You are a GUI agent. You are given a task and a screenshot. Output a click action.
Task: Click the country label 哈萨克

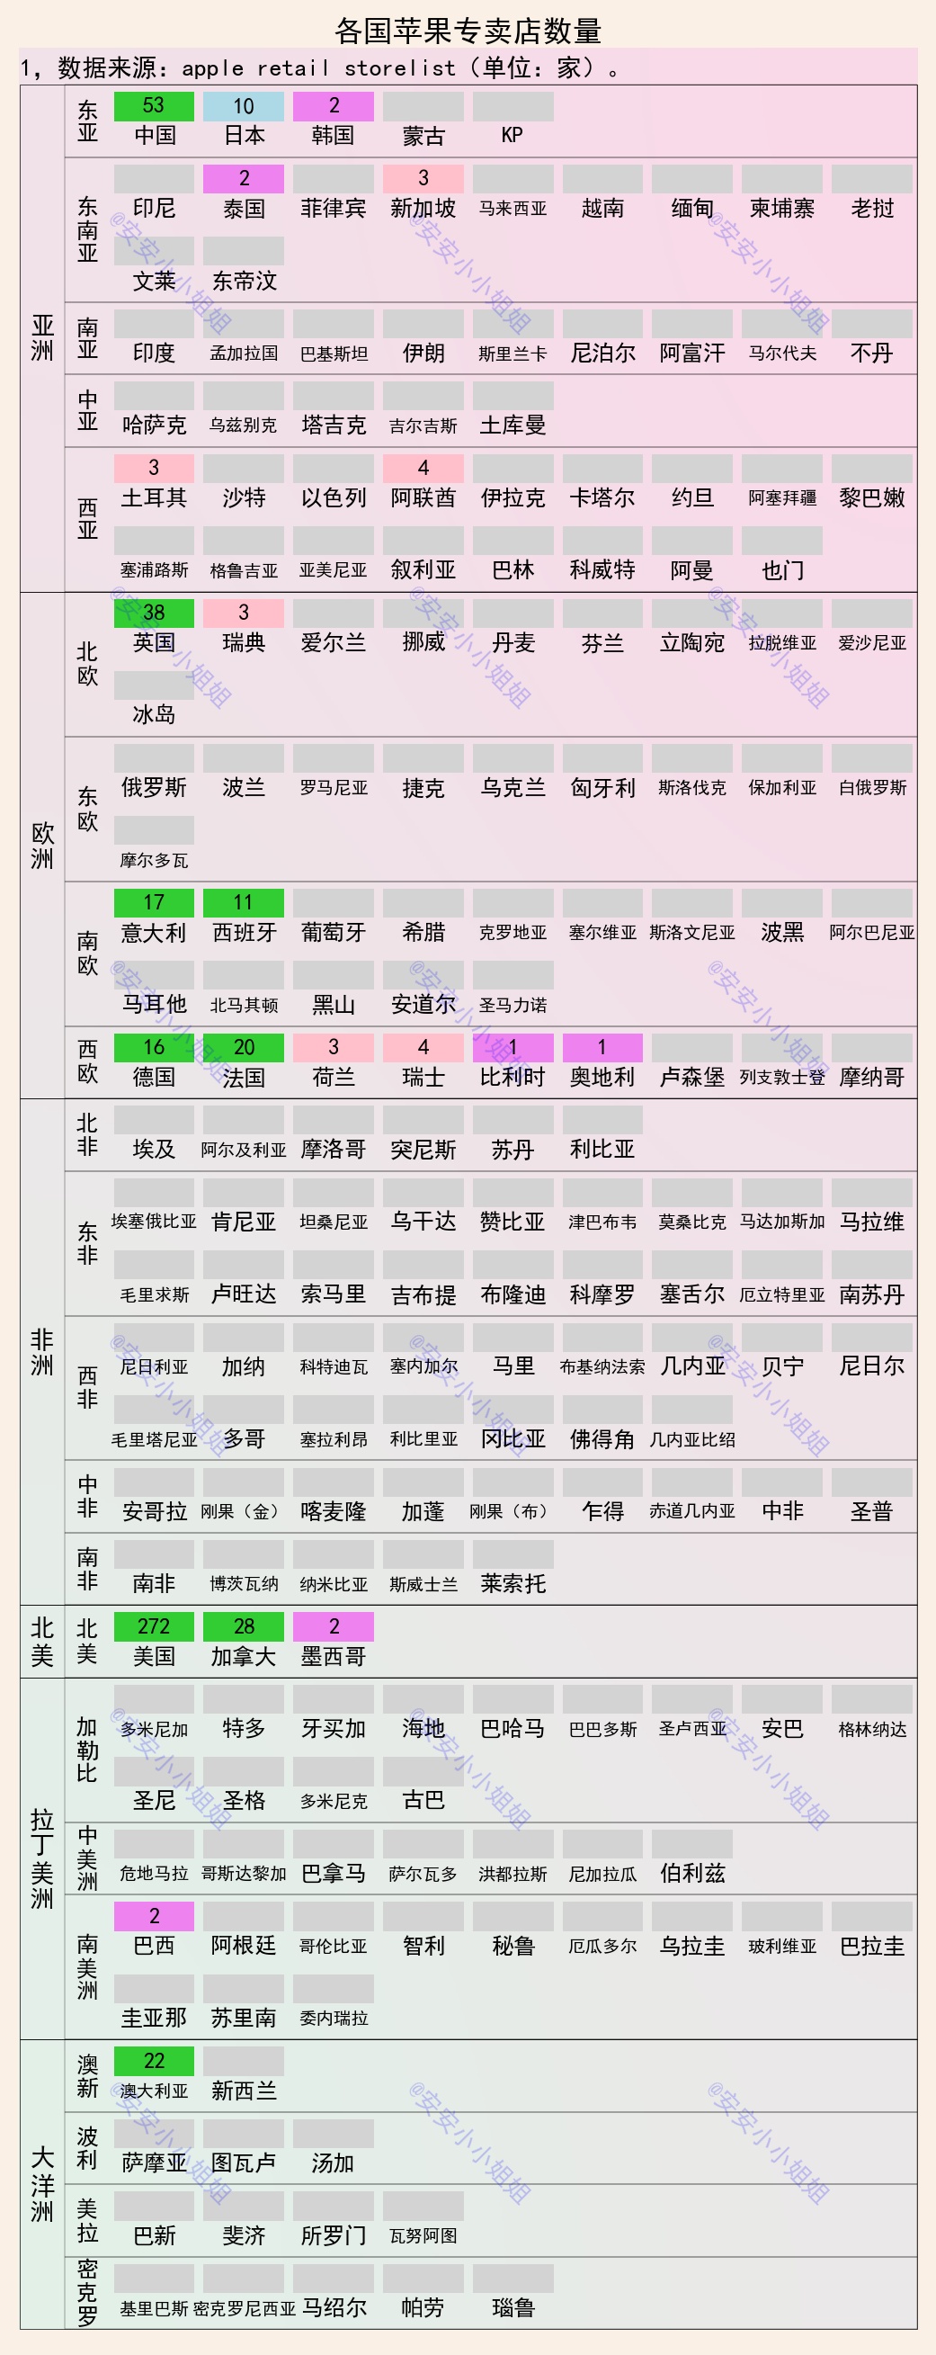point(154,425)
